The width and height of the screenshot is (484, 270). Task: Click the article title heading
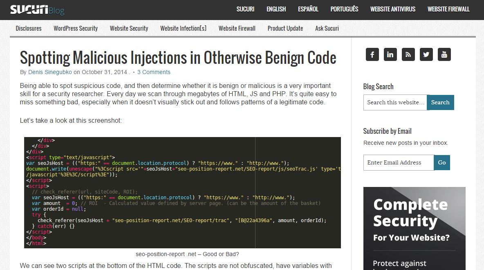coord(178,58)
